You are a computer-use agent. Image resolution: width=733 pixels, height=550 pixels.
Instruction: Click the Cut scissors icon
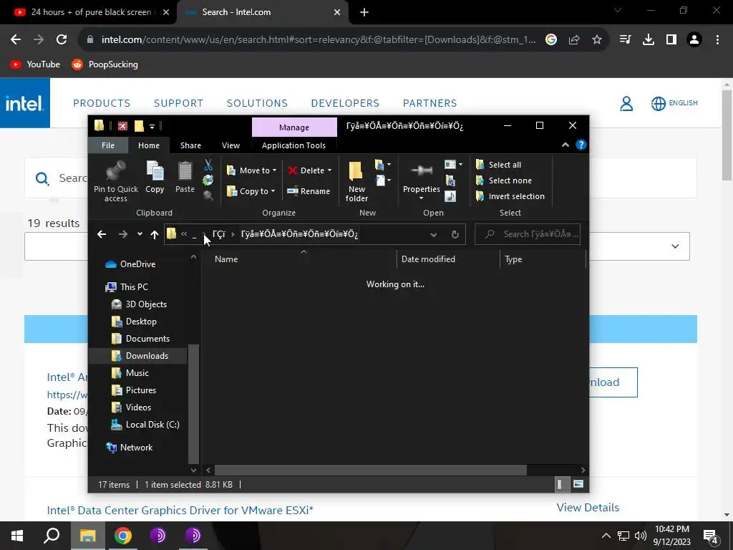(x=208, y=165)
